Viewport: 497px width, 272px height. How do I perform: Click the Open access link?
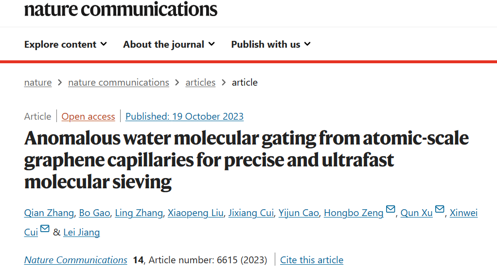pyautogui.click(x=88, y=116)
